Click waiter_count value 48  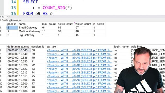click(77, 31)
